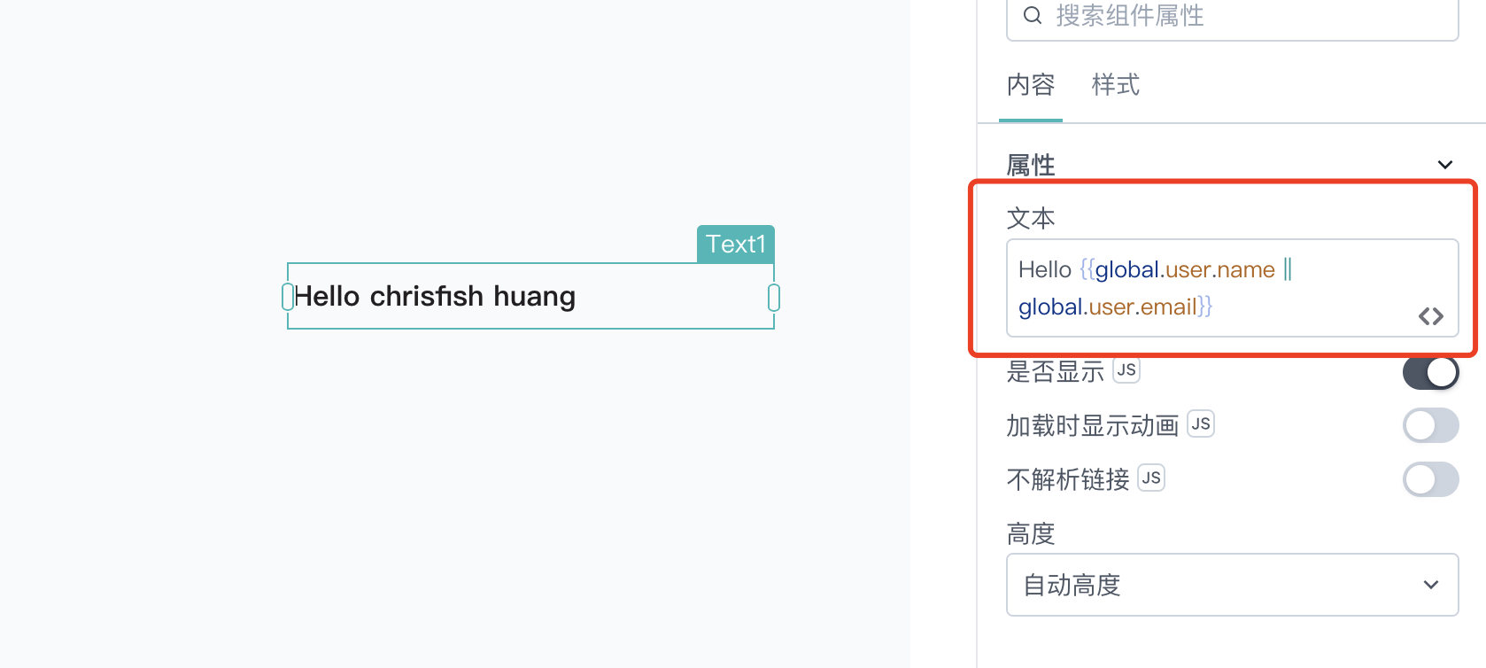The height and width of the screenshot is (668, 1486).
Task: Click the dropdown arrow in 高度 selector
Action: pos(1431,585)
